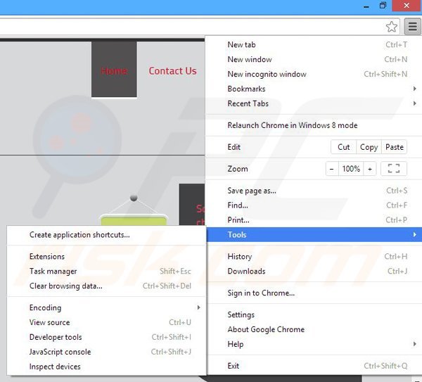Select Find... menu item
Screen dimensions: 422x382
(314, 205)
